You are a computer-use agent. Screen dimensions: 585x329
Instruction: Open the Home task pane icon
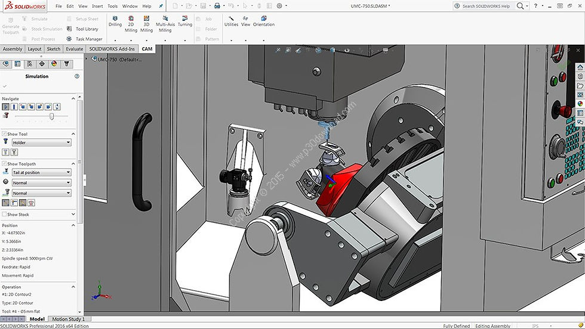point(580,67)
